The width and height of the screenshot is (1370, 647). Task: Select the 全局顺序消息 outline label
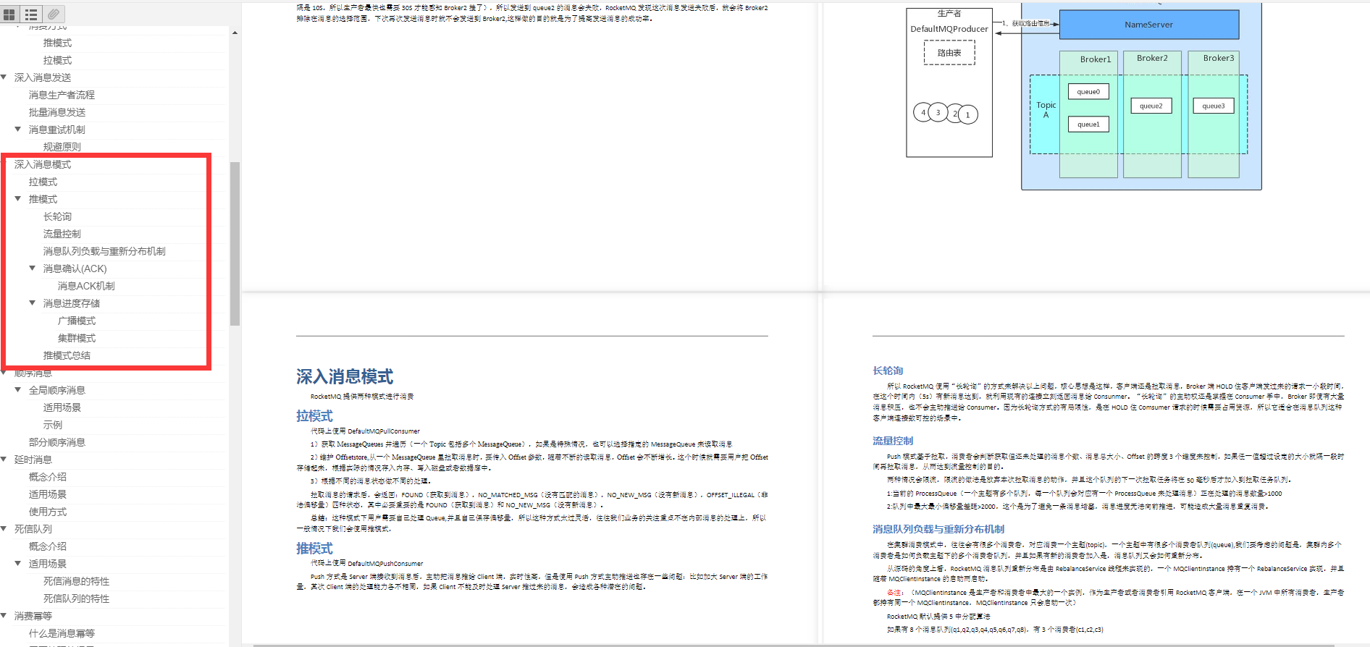pyautogui.click(x=57, y=390)
